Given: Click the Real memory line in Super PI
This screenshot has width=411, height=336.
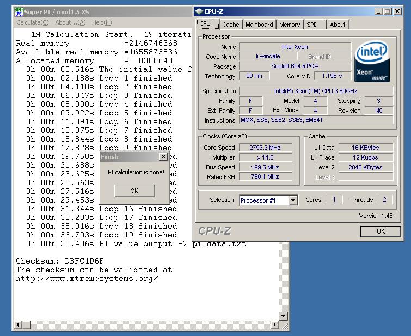Looking at the screenshot, I should coord(97,43).
